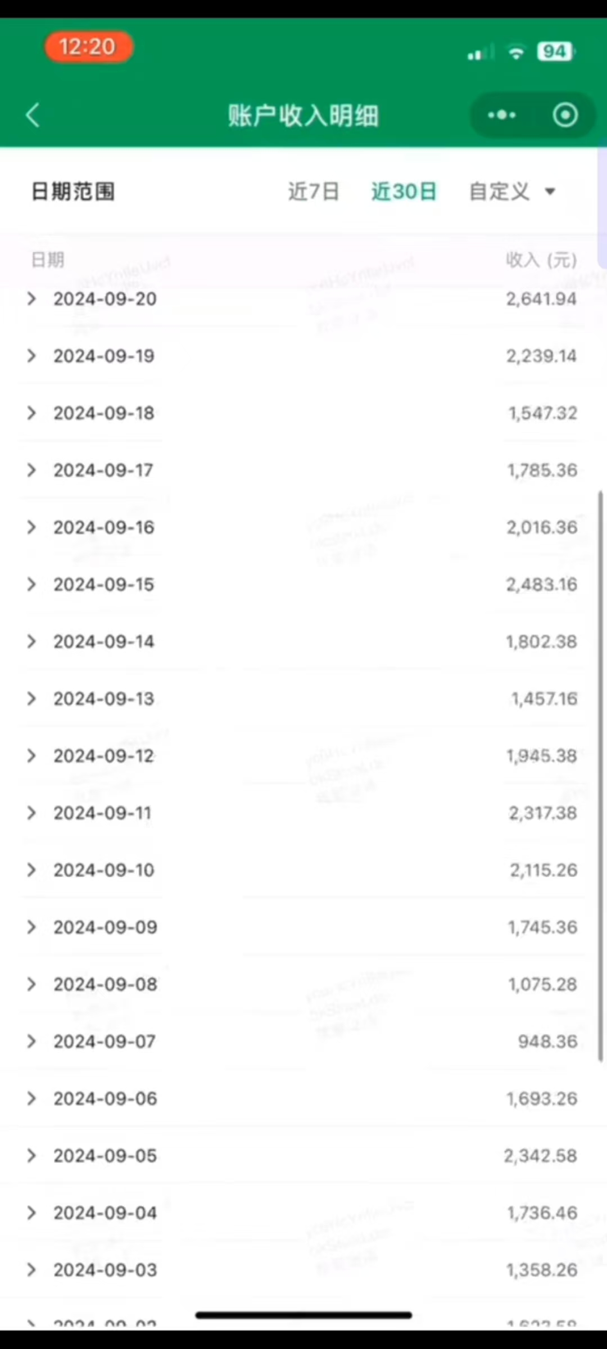Image resolution: width=607 pixels, height=1349 pixels.
Task: Expand details for 2024-09-03
Action: tap(303, 1270)
